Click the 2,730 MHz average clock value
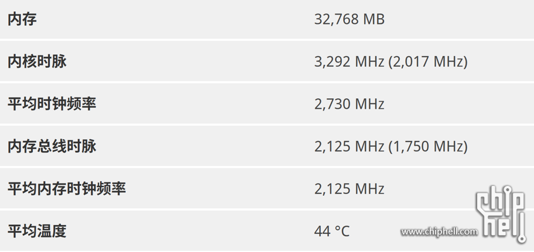534x252 pixels. [x=349, y=104]
